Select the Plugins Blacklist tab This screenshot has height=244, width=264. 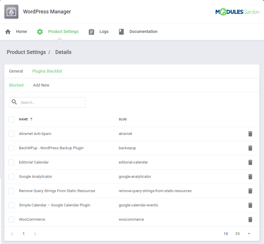[47, 71]
